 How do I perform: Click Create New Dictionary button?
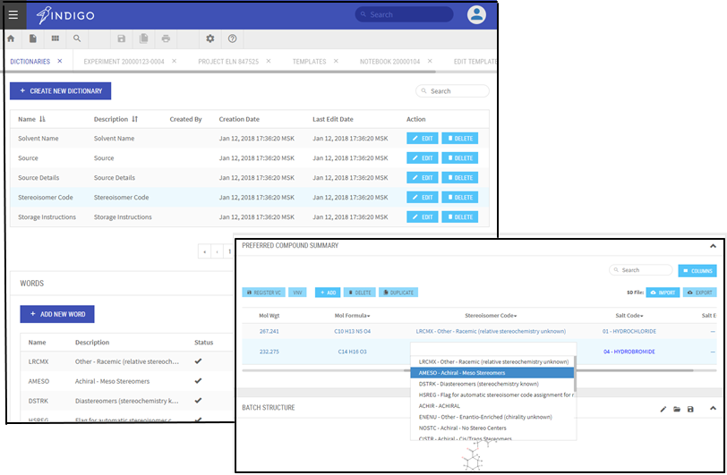(x=61, y=91)
